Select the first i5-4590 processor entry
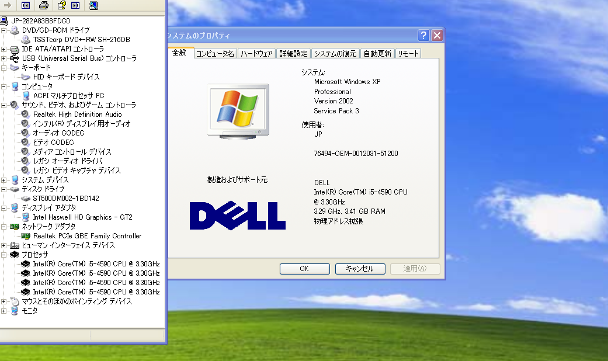The image size is (608, 361). (x=96, y=264)
